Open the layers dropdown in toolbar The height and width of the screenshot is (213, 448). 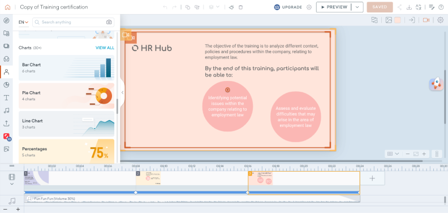214,7
